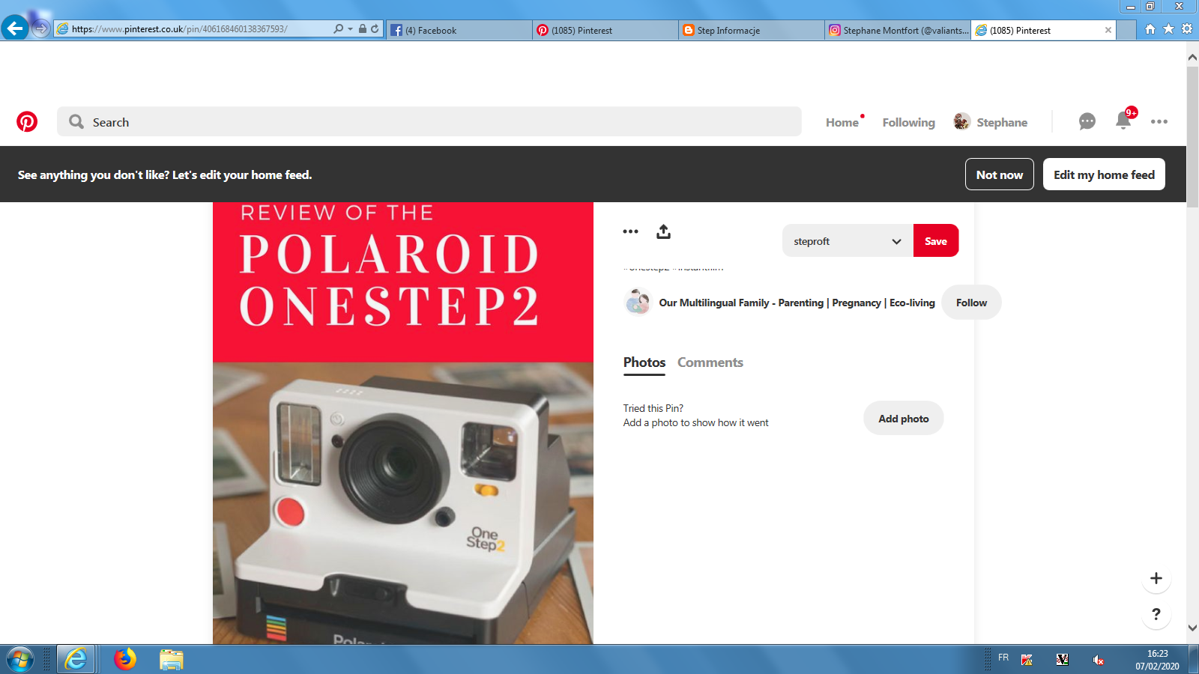Click the question mark help button
Viewport: 1199px width, 674px height.
[x=1156, y=614]
